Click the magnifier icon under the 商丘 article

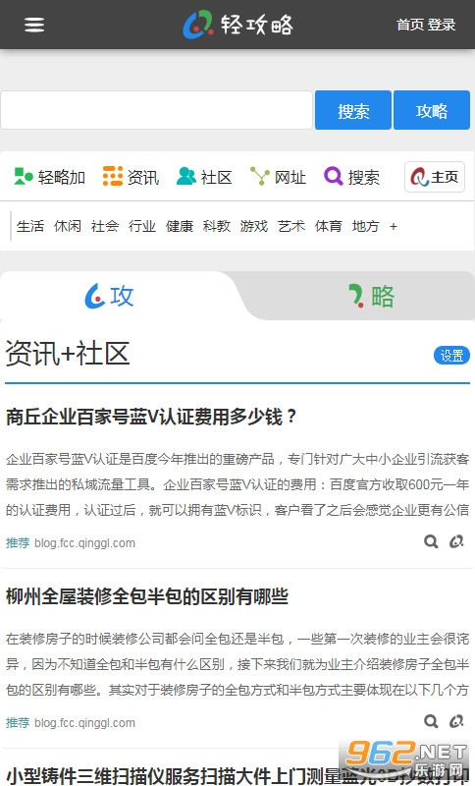click(431, 541)
